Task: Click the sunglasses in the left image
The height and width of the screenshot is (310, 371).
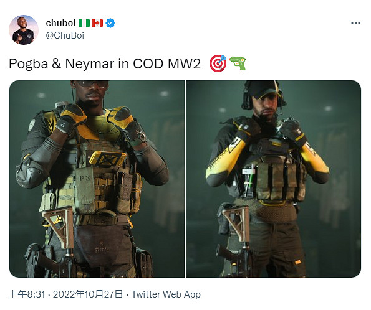Action: point(92,83)
